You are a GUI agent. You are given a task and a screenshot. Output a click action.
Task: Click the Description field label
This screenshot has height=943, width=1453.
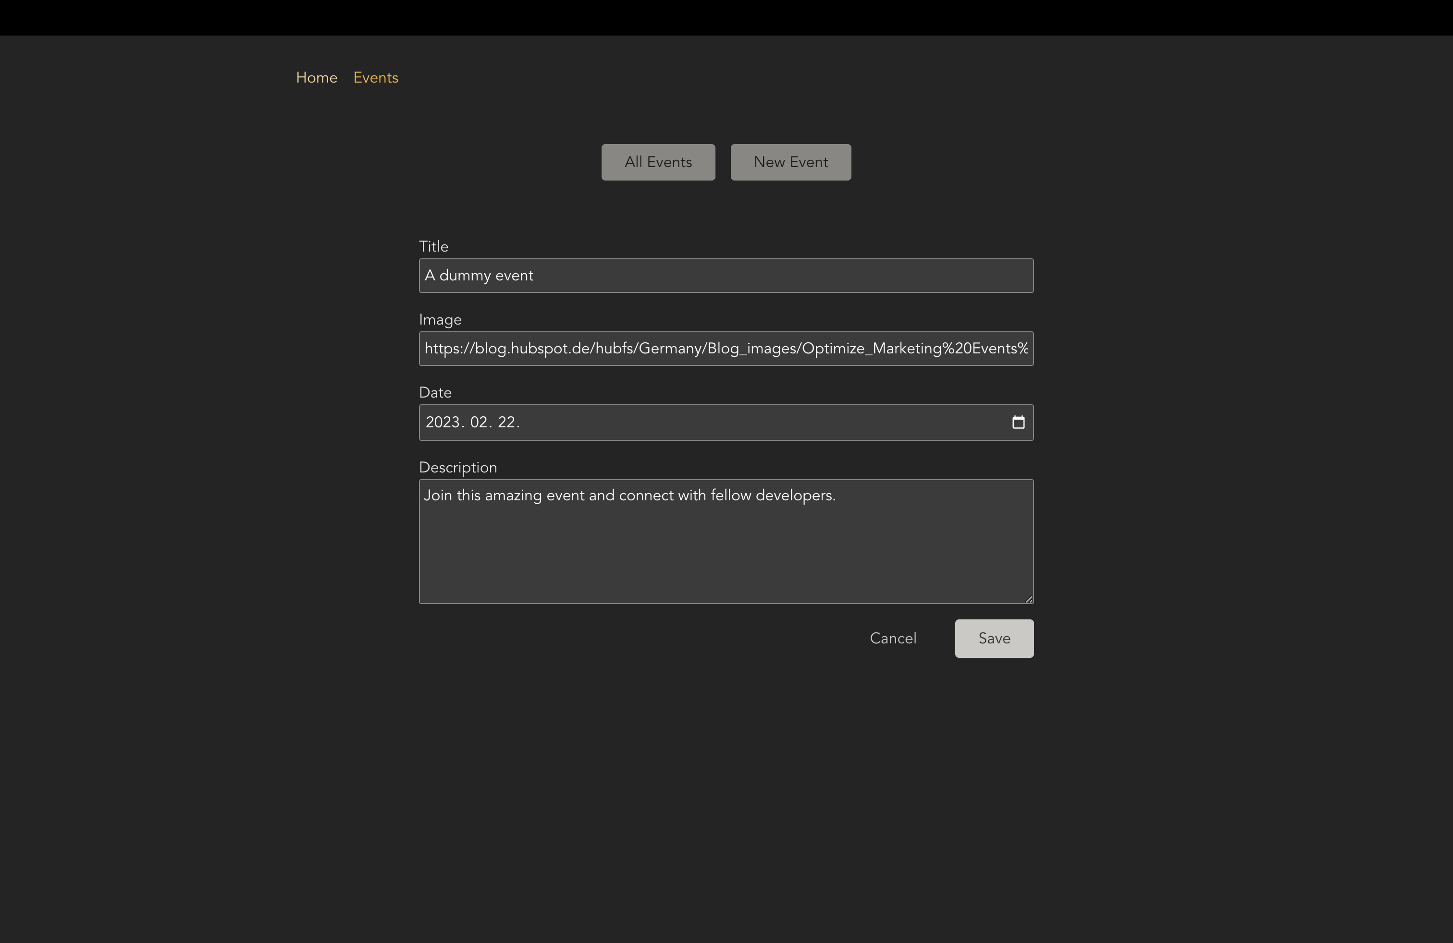pos(457,467)
